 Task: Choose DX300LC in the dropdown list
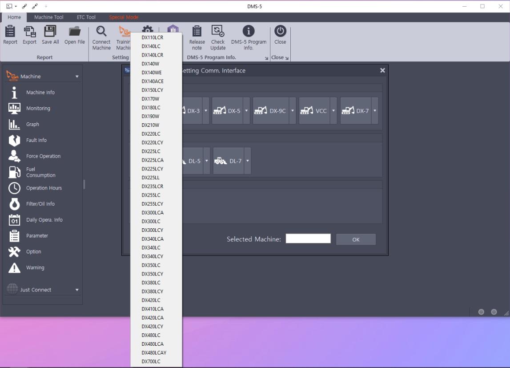pyautogui.click(x=151, y=221)
